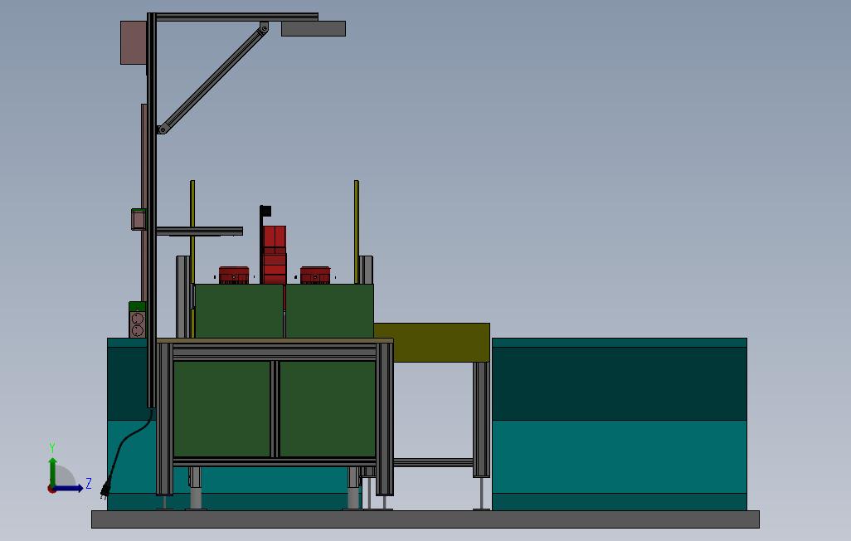Image resolution: width=851 pixels, height=541 pixels.
Task: Select the double power socket on the mast
Action: tap(138, 320)
